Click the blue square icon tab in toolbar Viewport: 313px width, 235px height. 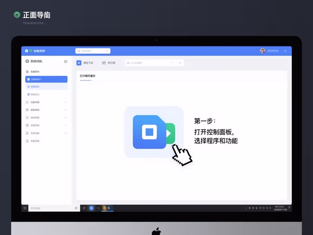tap(79, 63)
